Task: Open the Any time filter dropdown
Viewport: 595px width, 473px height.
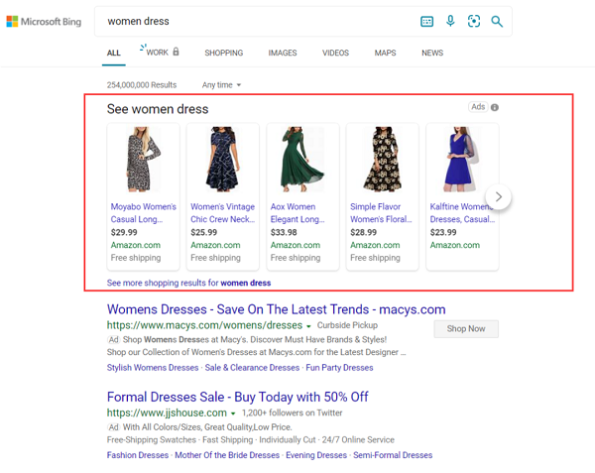Action: click(221, 85)
